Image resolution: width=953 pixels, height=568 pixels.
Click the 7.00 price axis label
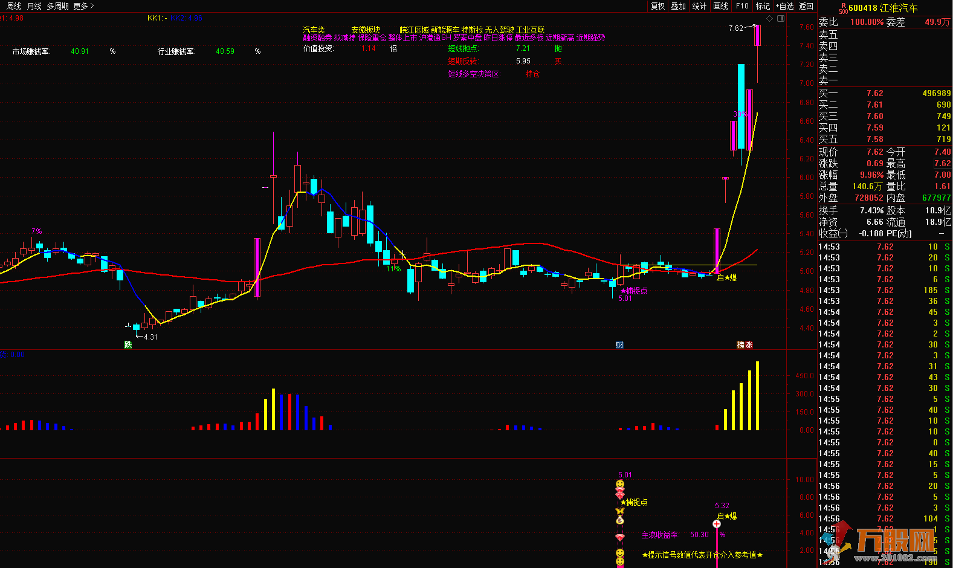click(806, 83)
